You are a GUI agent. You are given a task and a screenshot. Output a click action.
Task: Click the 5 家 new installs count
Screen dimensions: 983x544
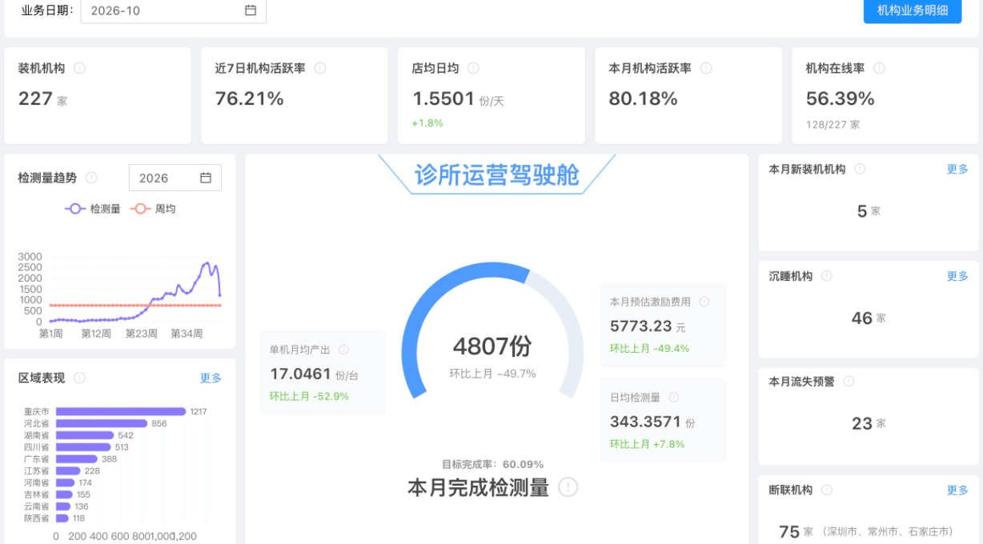(x=869, y=211)
